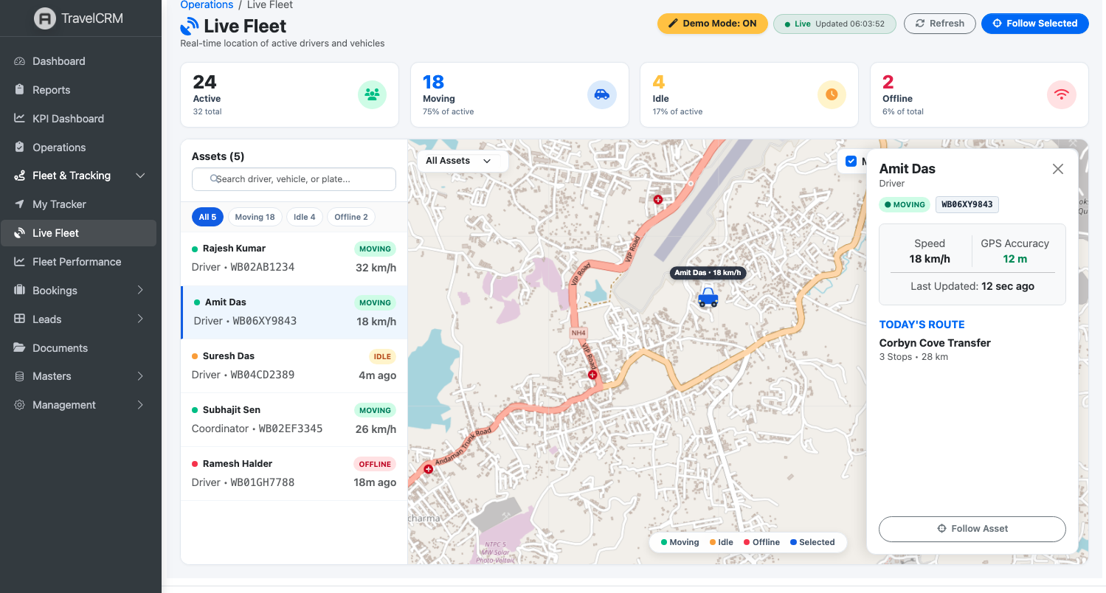
Task: Click the TravelCRM logo icon
Action: [45, 18]
